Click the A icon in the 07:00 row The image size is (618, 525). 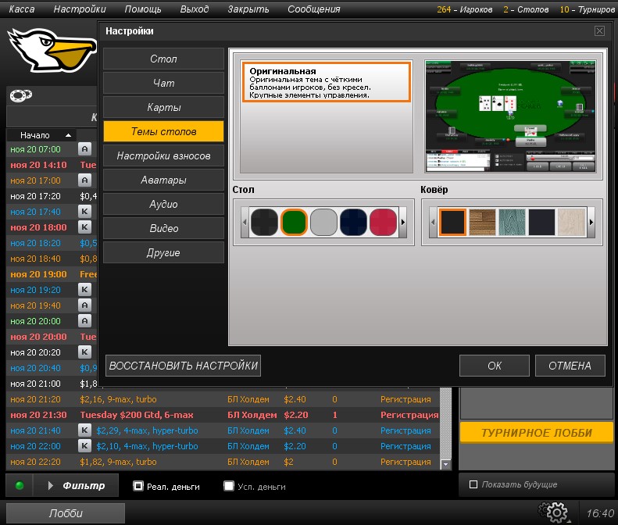(x=85, y=149)
